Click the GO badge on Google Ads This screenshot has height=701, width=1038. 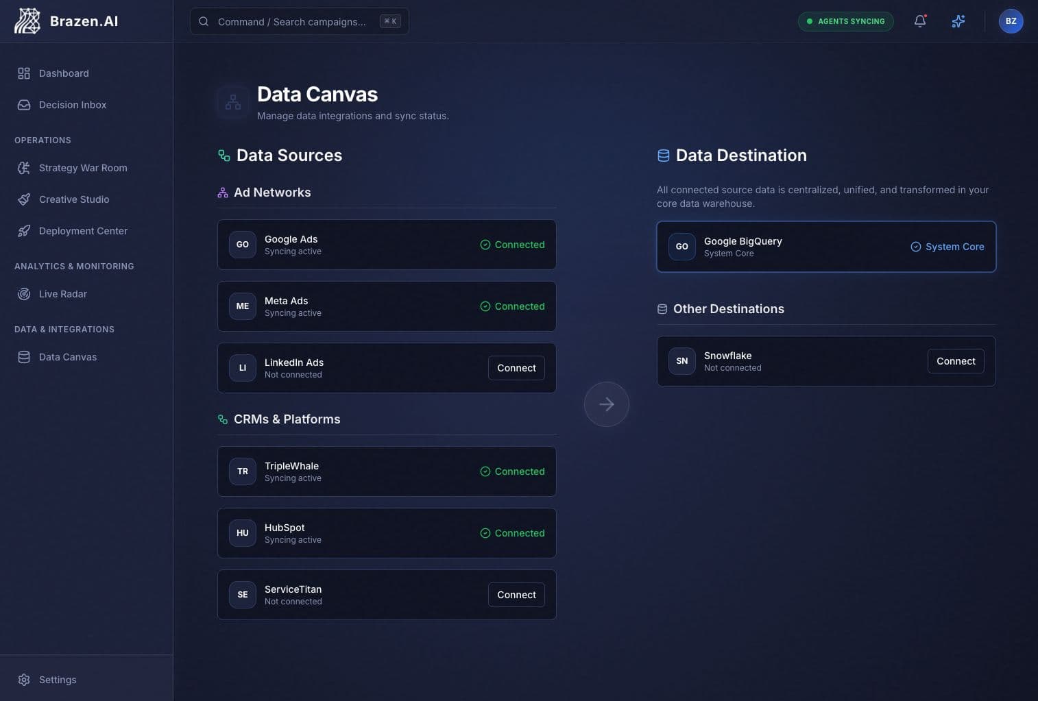(243, 245)
